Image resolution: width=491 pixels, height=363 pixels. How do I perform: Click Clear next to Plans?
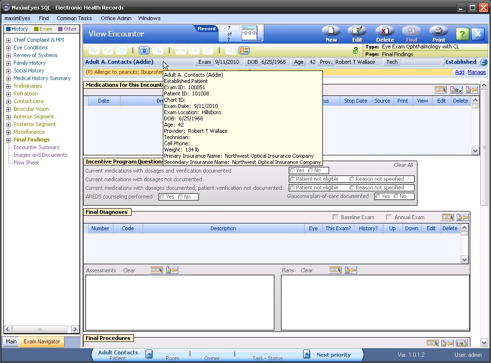click(307, 270)
